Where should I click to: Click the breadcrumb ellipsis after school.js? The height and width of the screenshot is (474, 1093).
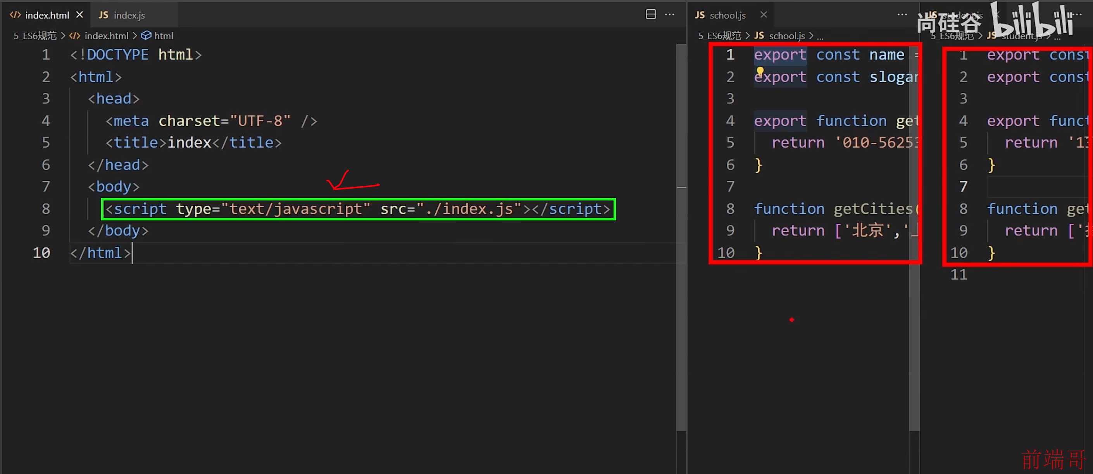[x=820, y=36]
